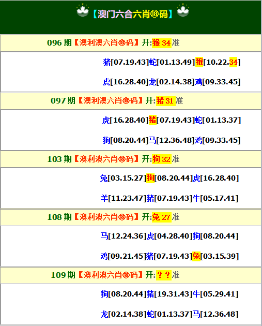Click 龙[02.14.38] in the 096 block
Screen dimensions: 262x326
[172, 82]
